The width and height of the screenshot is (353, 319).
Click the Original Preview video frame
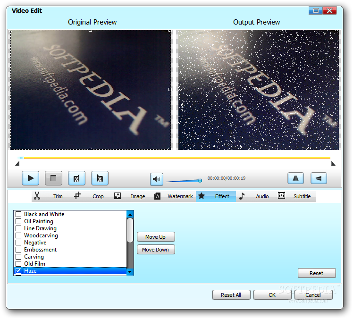[91, 90]
